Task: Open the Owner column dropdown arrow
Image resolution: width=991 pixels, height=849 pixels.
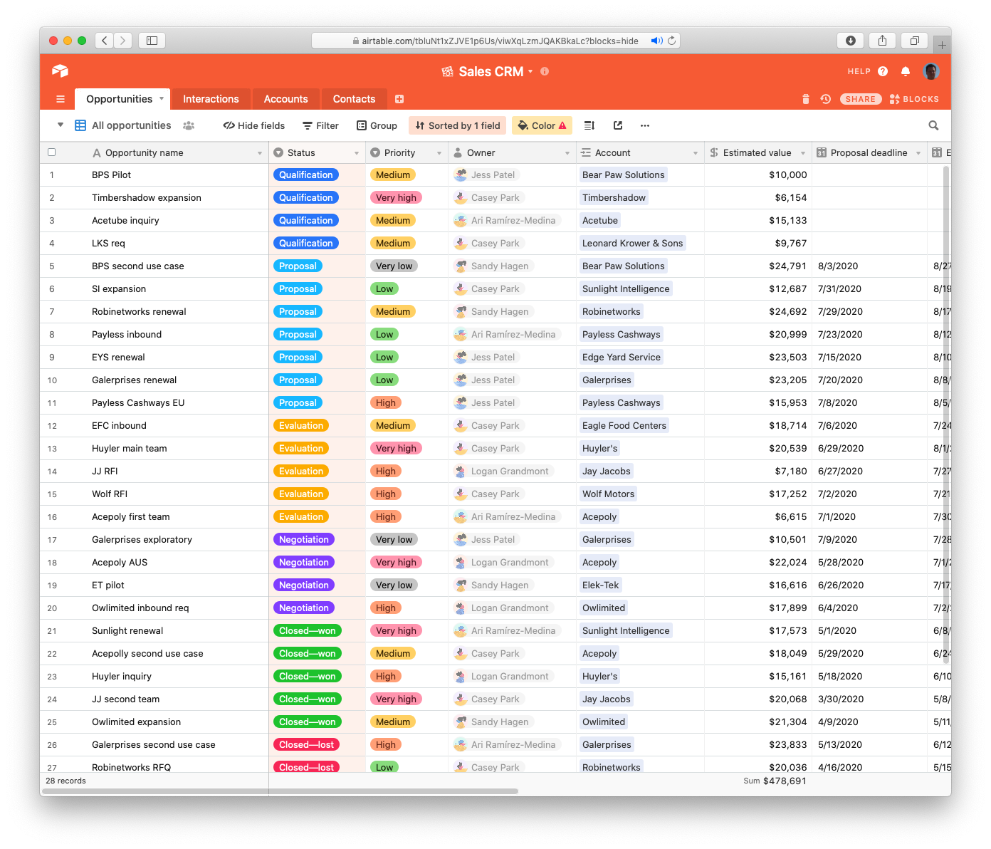Action: tap(567, 153)
